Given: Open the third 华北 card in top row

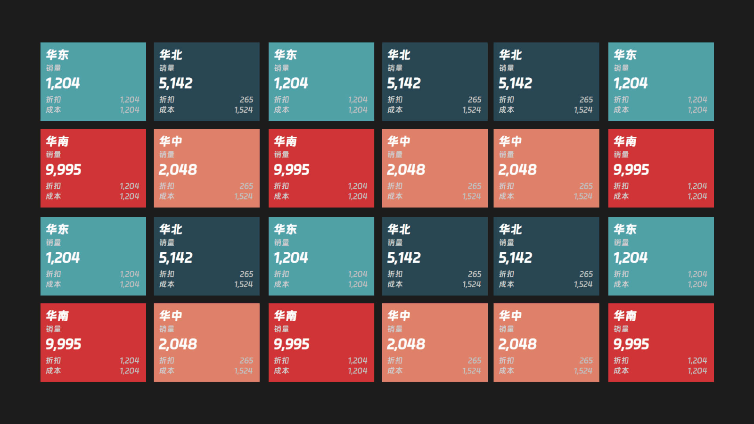Looking at the screenshot, I should coord(547,82).
